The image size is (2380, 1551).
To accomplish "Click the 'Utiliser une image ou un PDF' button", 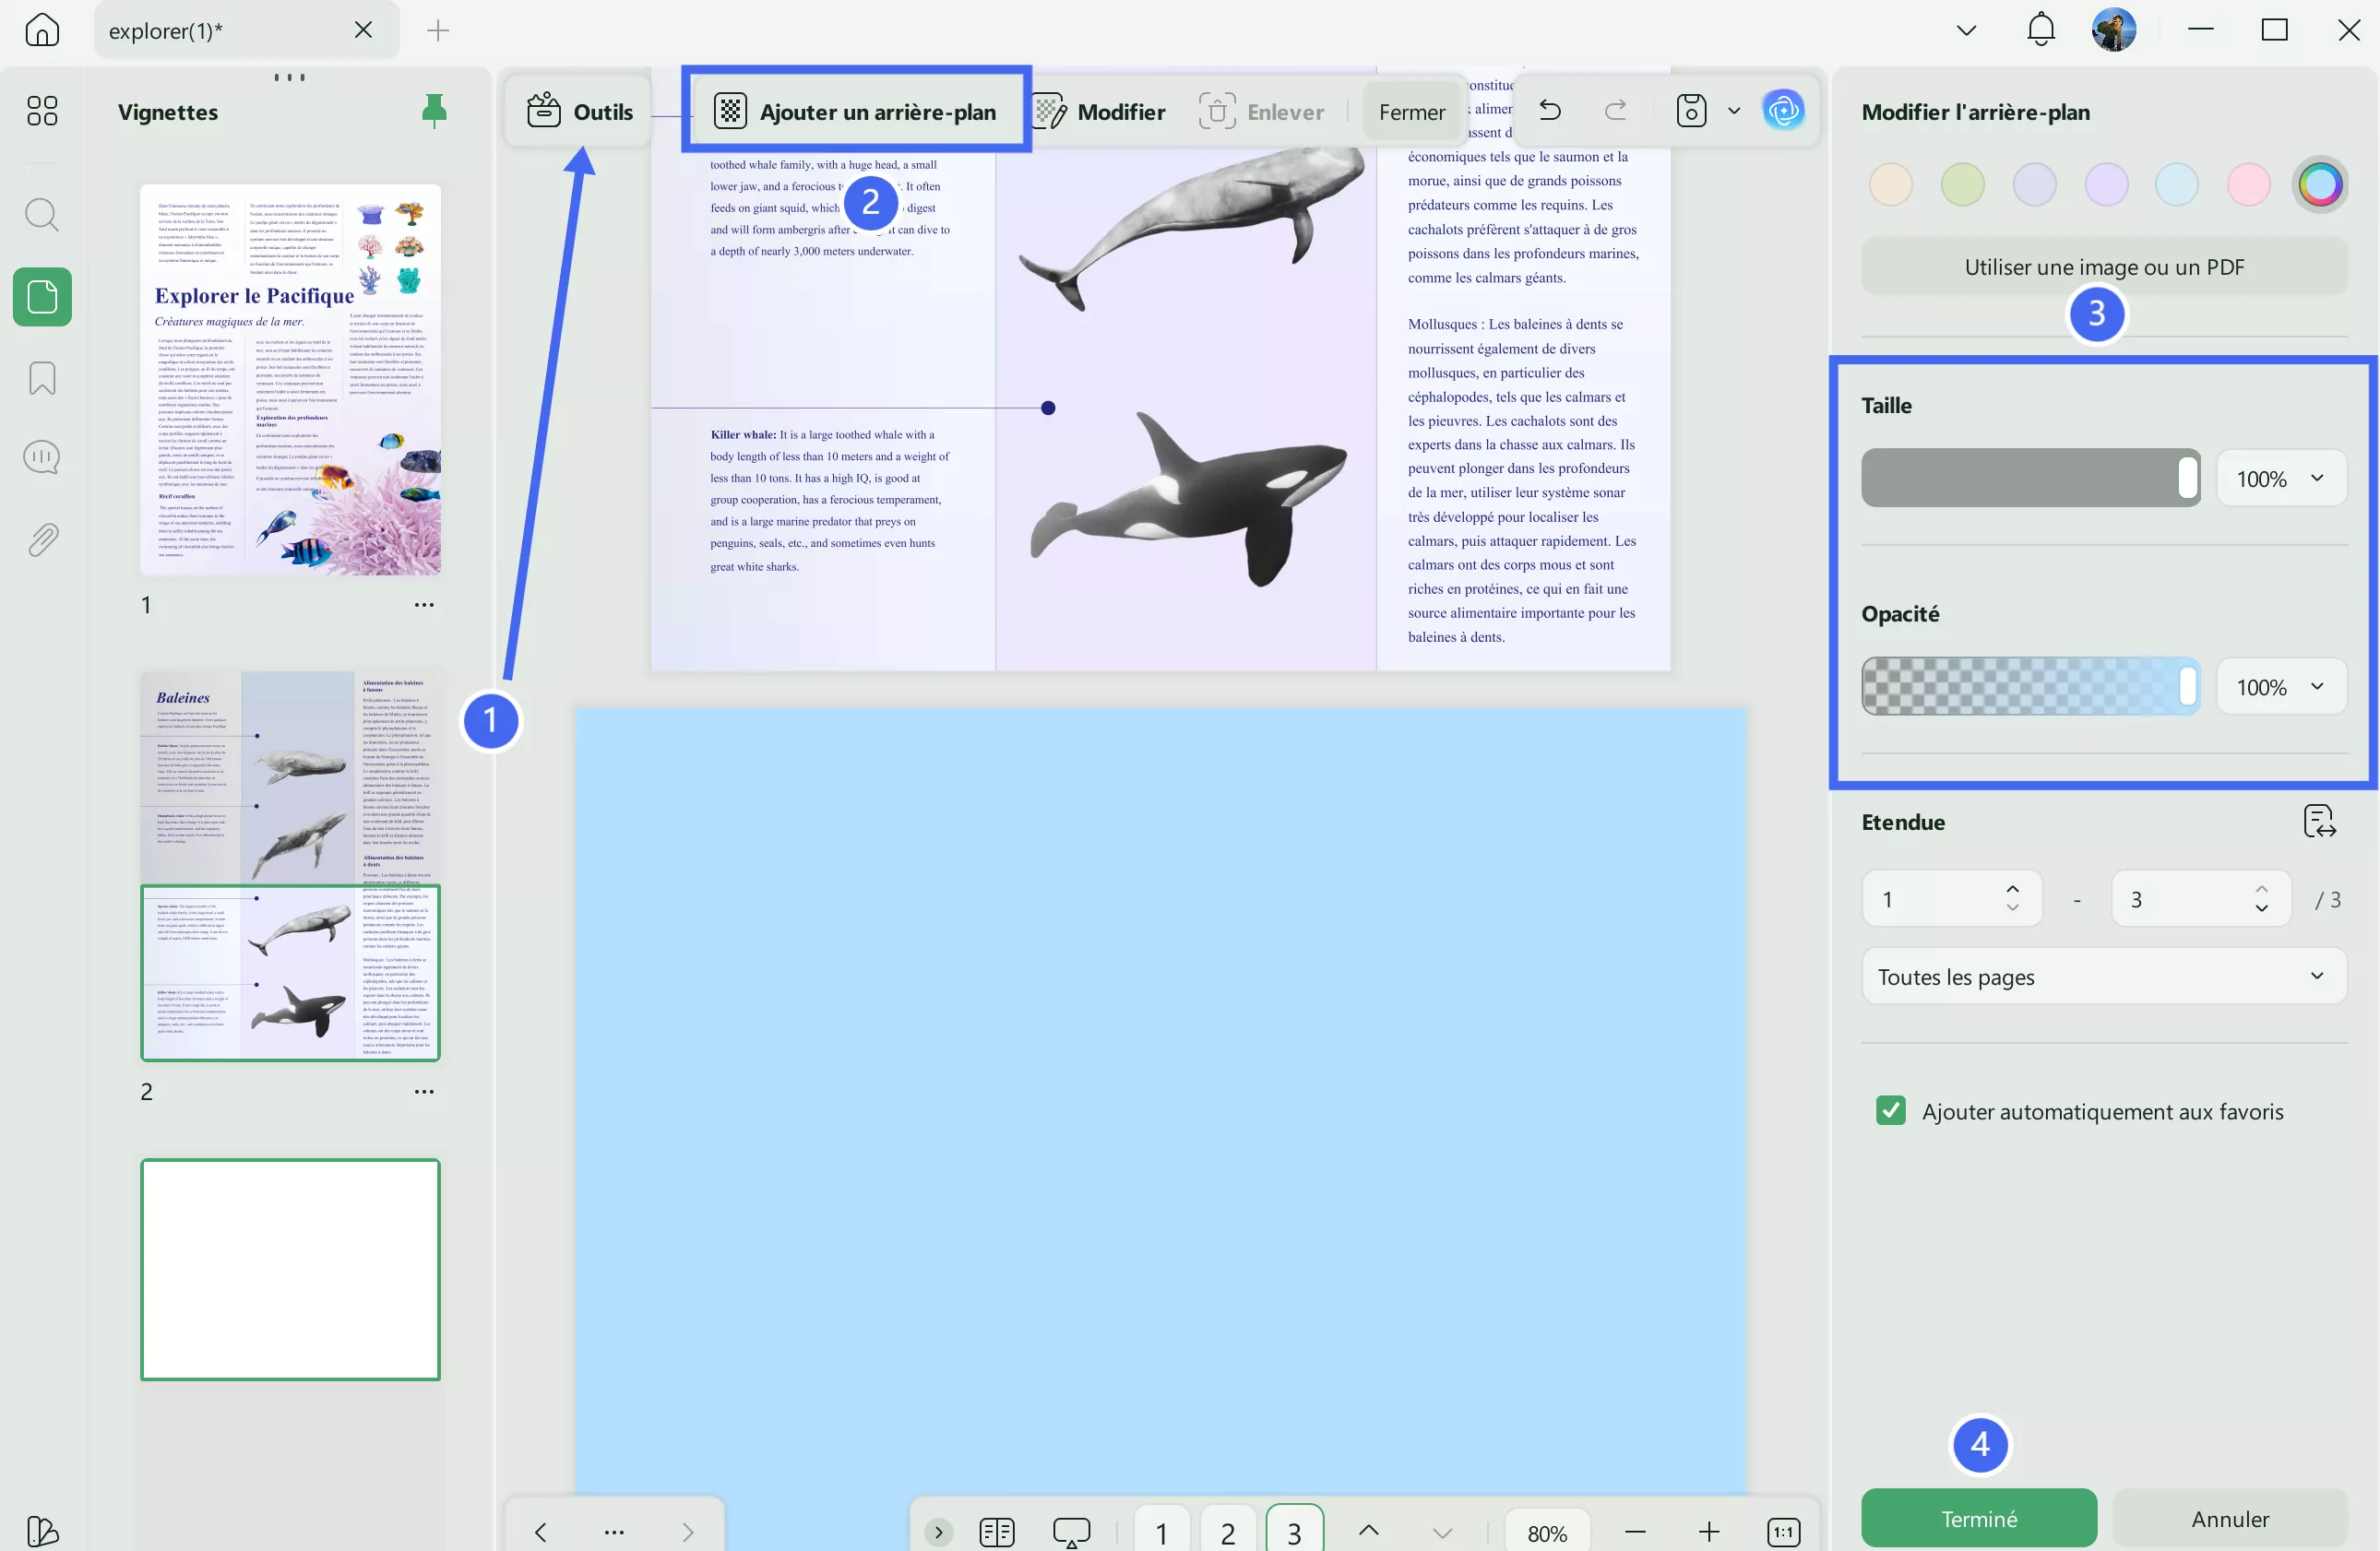I will tap(2103, 266).
